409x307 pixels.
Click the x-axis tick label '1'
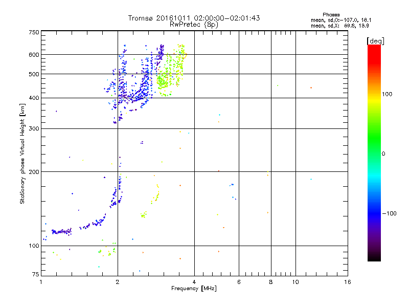tap(41, 282)
